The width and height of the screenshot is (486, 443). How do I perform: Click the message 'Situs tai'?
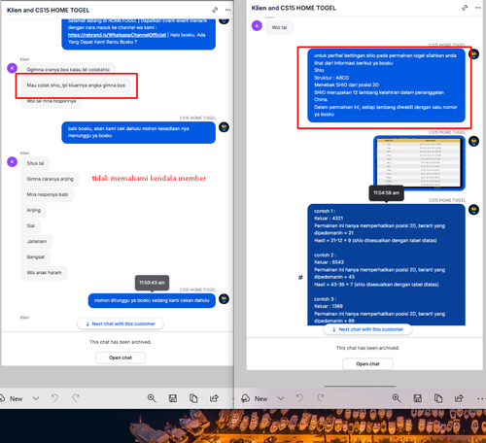35,163
